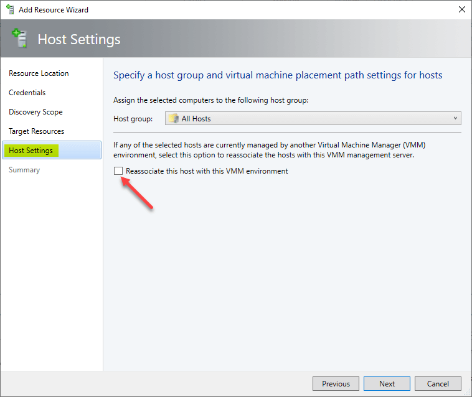Click the Host group label text
This screenshot has height=397, width=472.
pos(133,119)
